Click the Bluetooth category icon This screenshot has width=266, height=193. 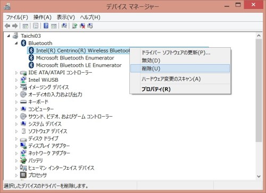point(23,43)
